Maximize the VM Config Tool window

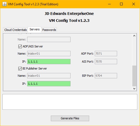(121, 4)
